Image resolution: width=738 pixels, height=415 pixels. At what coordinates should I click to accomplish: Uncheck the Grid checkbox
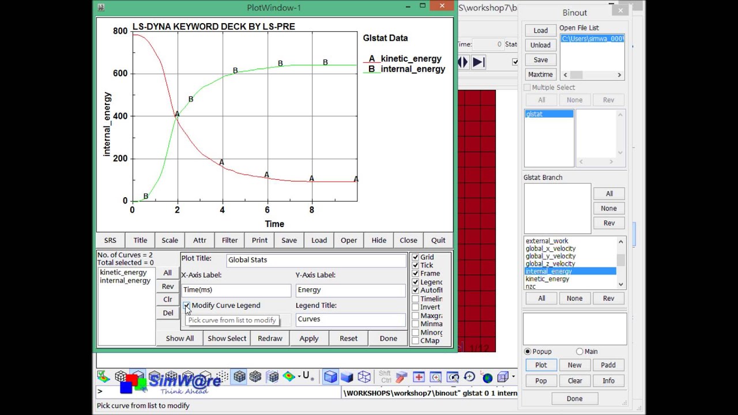pos(415,257)
